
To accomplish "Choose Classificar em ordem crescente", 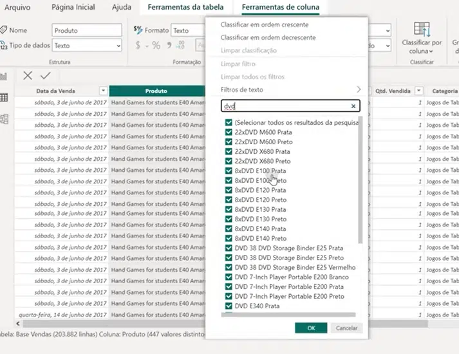I will tap(265, 24).
